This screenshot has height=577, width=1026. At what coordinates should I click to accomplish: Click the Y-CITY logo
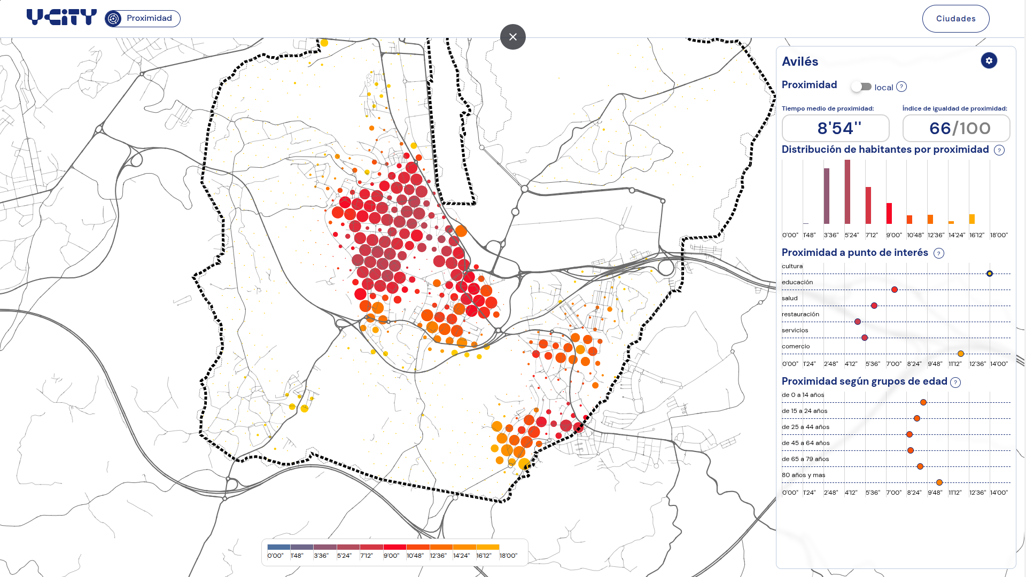(x=61, y=18)
